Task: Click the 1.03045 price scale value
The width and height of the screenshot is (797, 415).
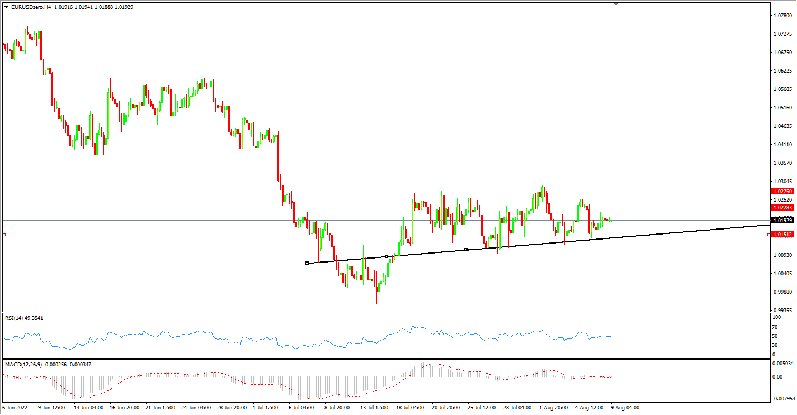Action: click(782, 182)
